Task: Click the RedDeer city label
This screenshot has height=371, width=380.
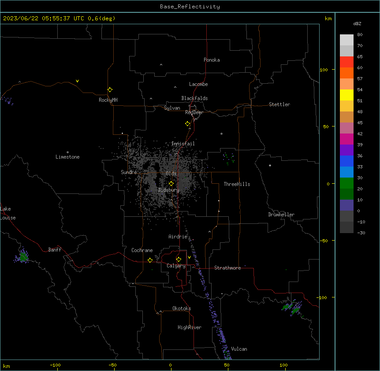Action: click(x=194, y=112)
